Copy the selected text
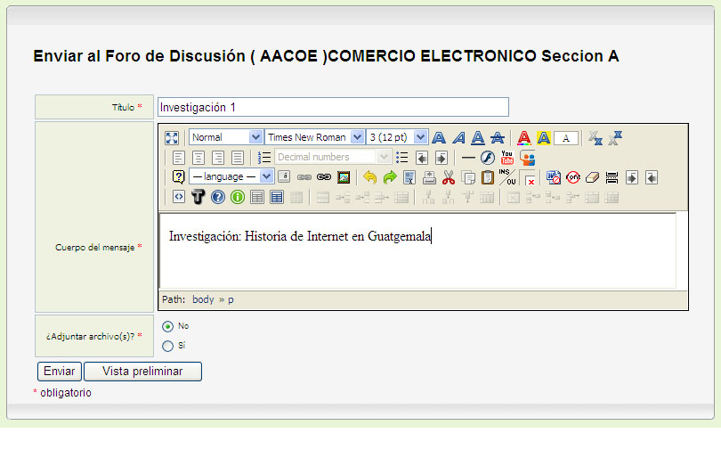The image size is (721, 458). click(x=468, y=177)
